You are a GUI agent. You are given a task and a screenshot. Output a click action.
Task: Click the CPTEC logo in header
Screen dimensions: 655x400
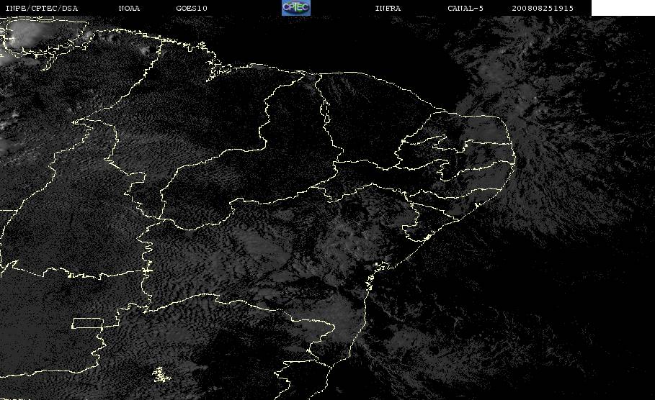pos(295,7)
